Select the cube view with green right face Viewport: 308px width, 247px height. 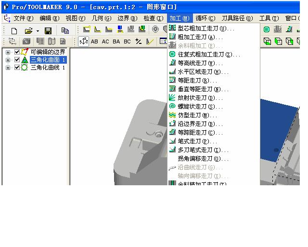tap(290, 41)
